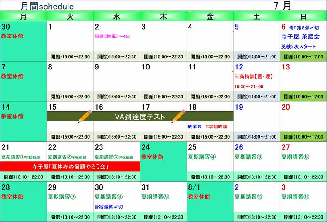Viewport: 327px width, 222px height.
Task: Click the 終業式 1学期終講 note
Action: (x=208, y=127)
